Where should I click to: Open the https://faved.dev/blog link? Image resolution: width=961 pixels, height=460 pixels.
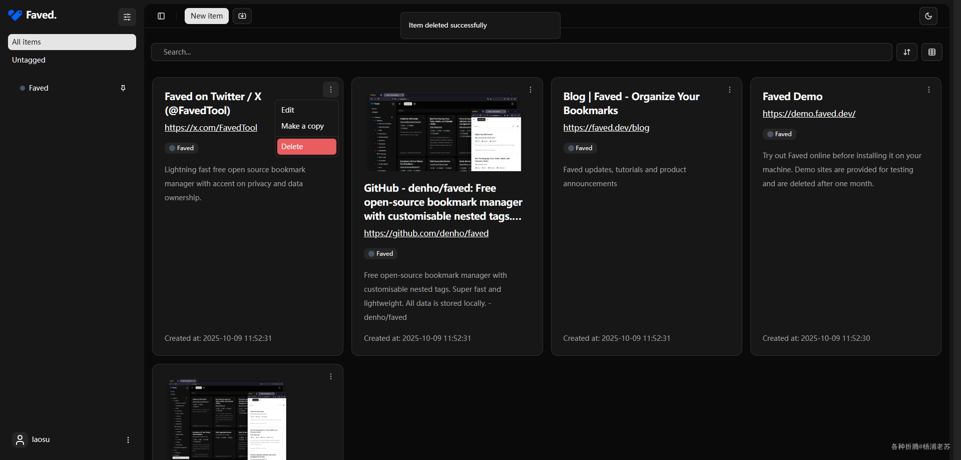click(x=606, y=128)
